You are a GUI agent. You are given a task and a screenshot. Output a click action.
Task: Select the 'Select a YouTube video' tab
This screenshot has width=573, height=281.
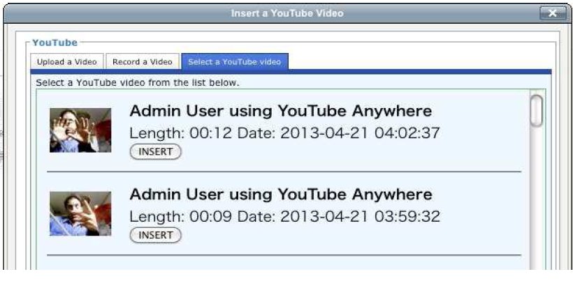(x=235, y=61)
